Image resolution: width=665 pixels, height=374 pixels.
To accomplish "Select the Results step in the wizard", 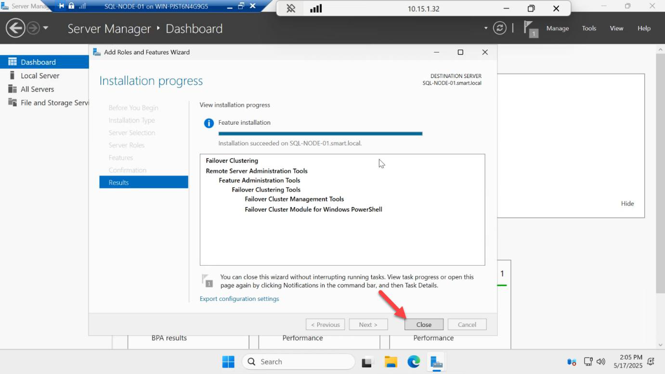I will [143, 182].
